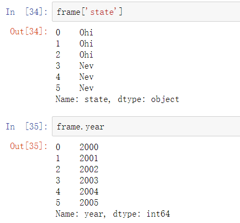Click 'Name: year, dtype: int64' line
The image size is (240, 223).
pos(113,214)
